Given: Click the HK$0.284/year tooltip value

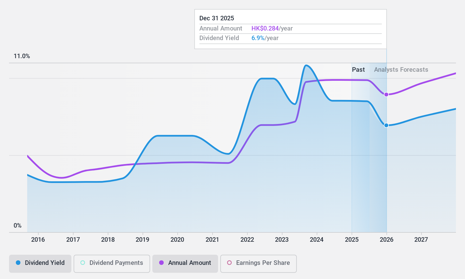Looking at the screenshot, I should coord(272,29).
